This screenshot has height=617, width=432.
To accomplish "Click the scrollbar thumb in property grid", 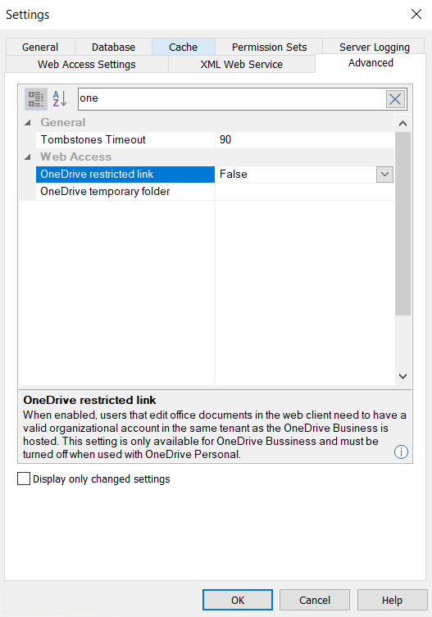I will click(402, 224).
